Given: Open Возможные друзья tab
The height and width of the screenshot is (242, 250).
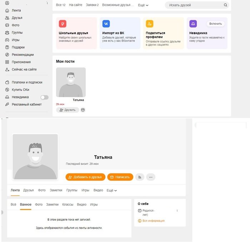Looking at the screenshot, I should pos(118,5).
